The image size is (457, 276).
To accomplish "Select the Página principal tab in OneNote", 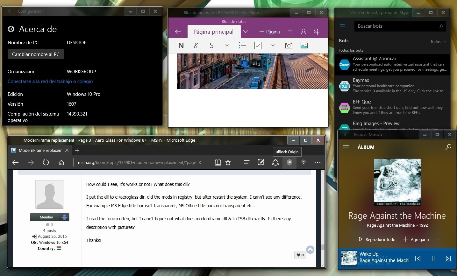I will (213, 32).
